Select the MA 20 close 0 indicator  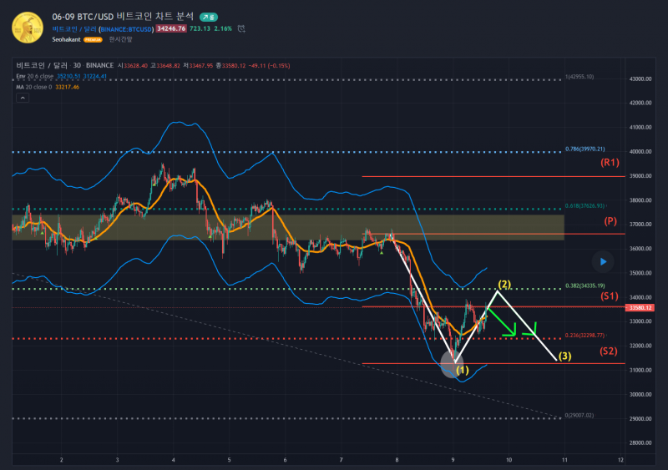point(35,86)
